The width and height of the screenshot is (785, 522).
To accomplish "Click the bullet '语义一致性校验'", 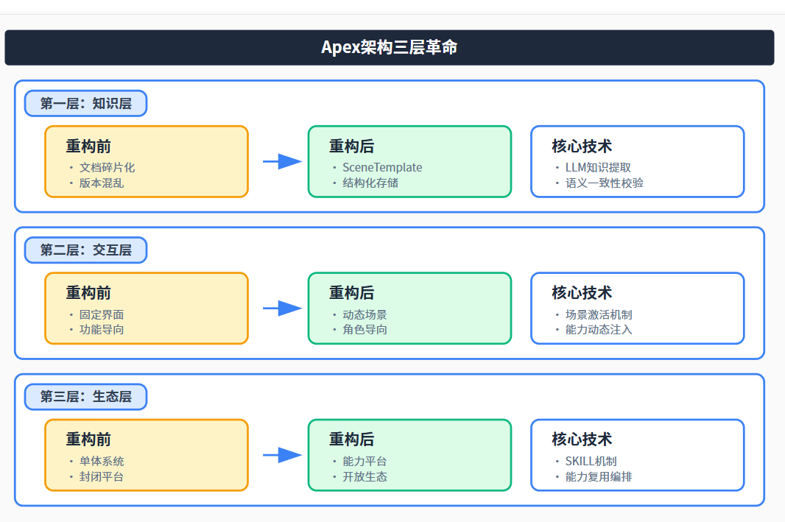I will [x=605, y=183].
